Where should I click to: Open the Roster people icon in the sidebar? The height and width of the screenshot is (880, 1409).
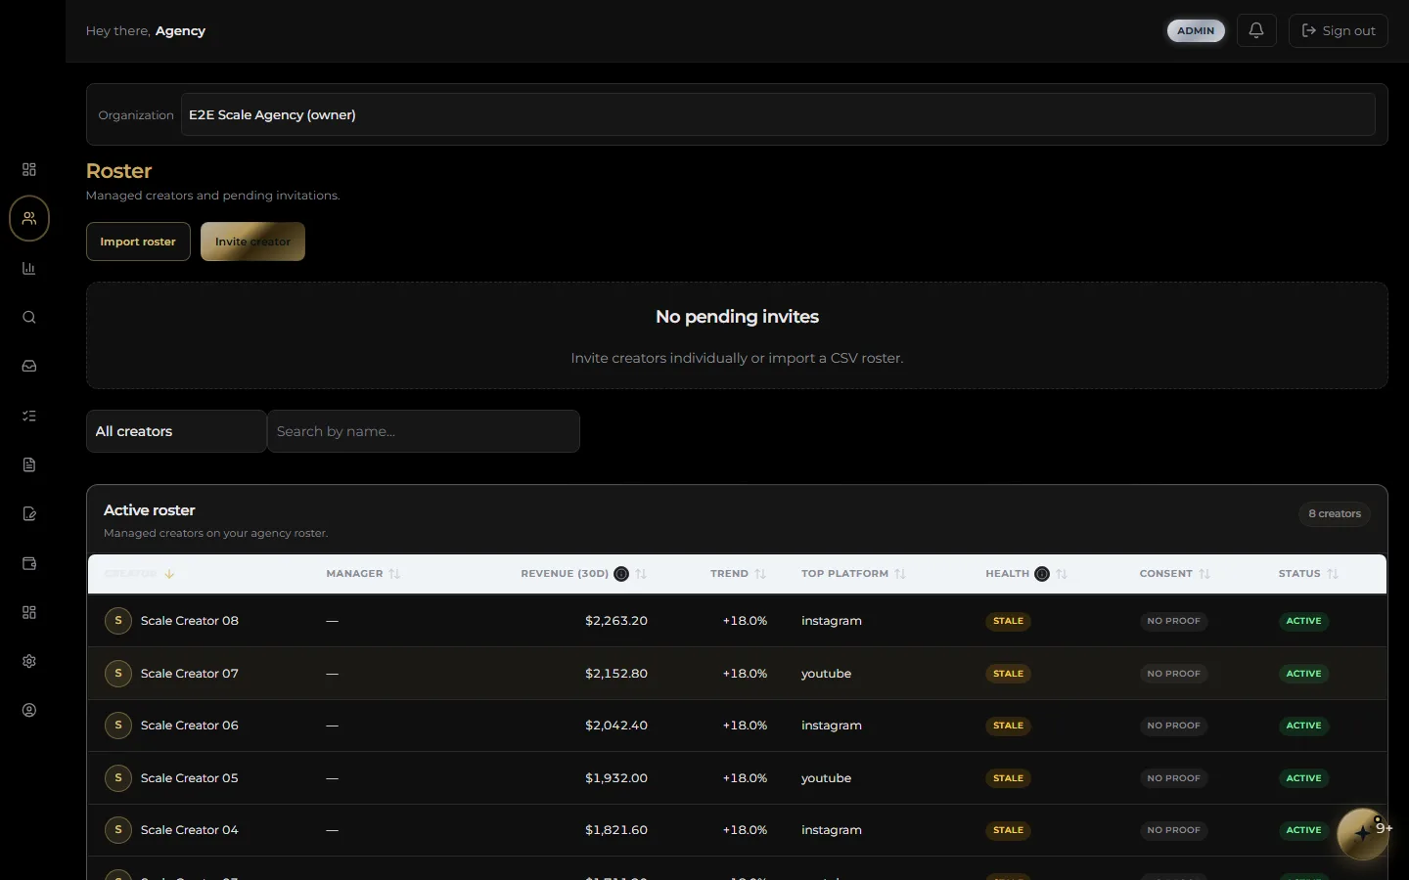coord(29,218)
